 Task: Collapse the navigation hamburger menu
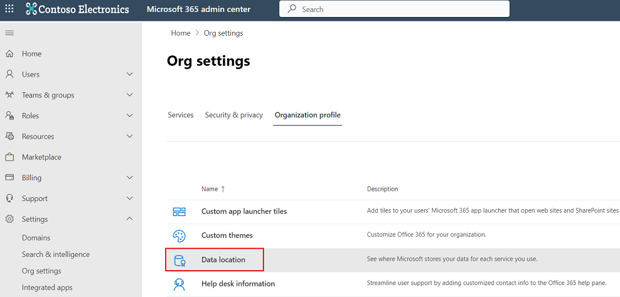9,33
